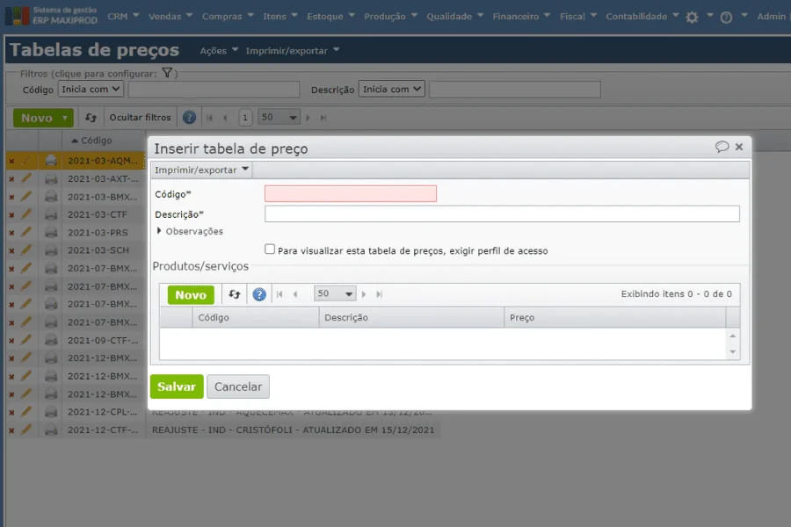Go to previous page in list pager
Image resolution: width=791 pixels, height=527 pixels.
225,118
